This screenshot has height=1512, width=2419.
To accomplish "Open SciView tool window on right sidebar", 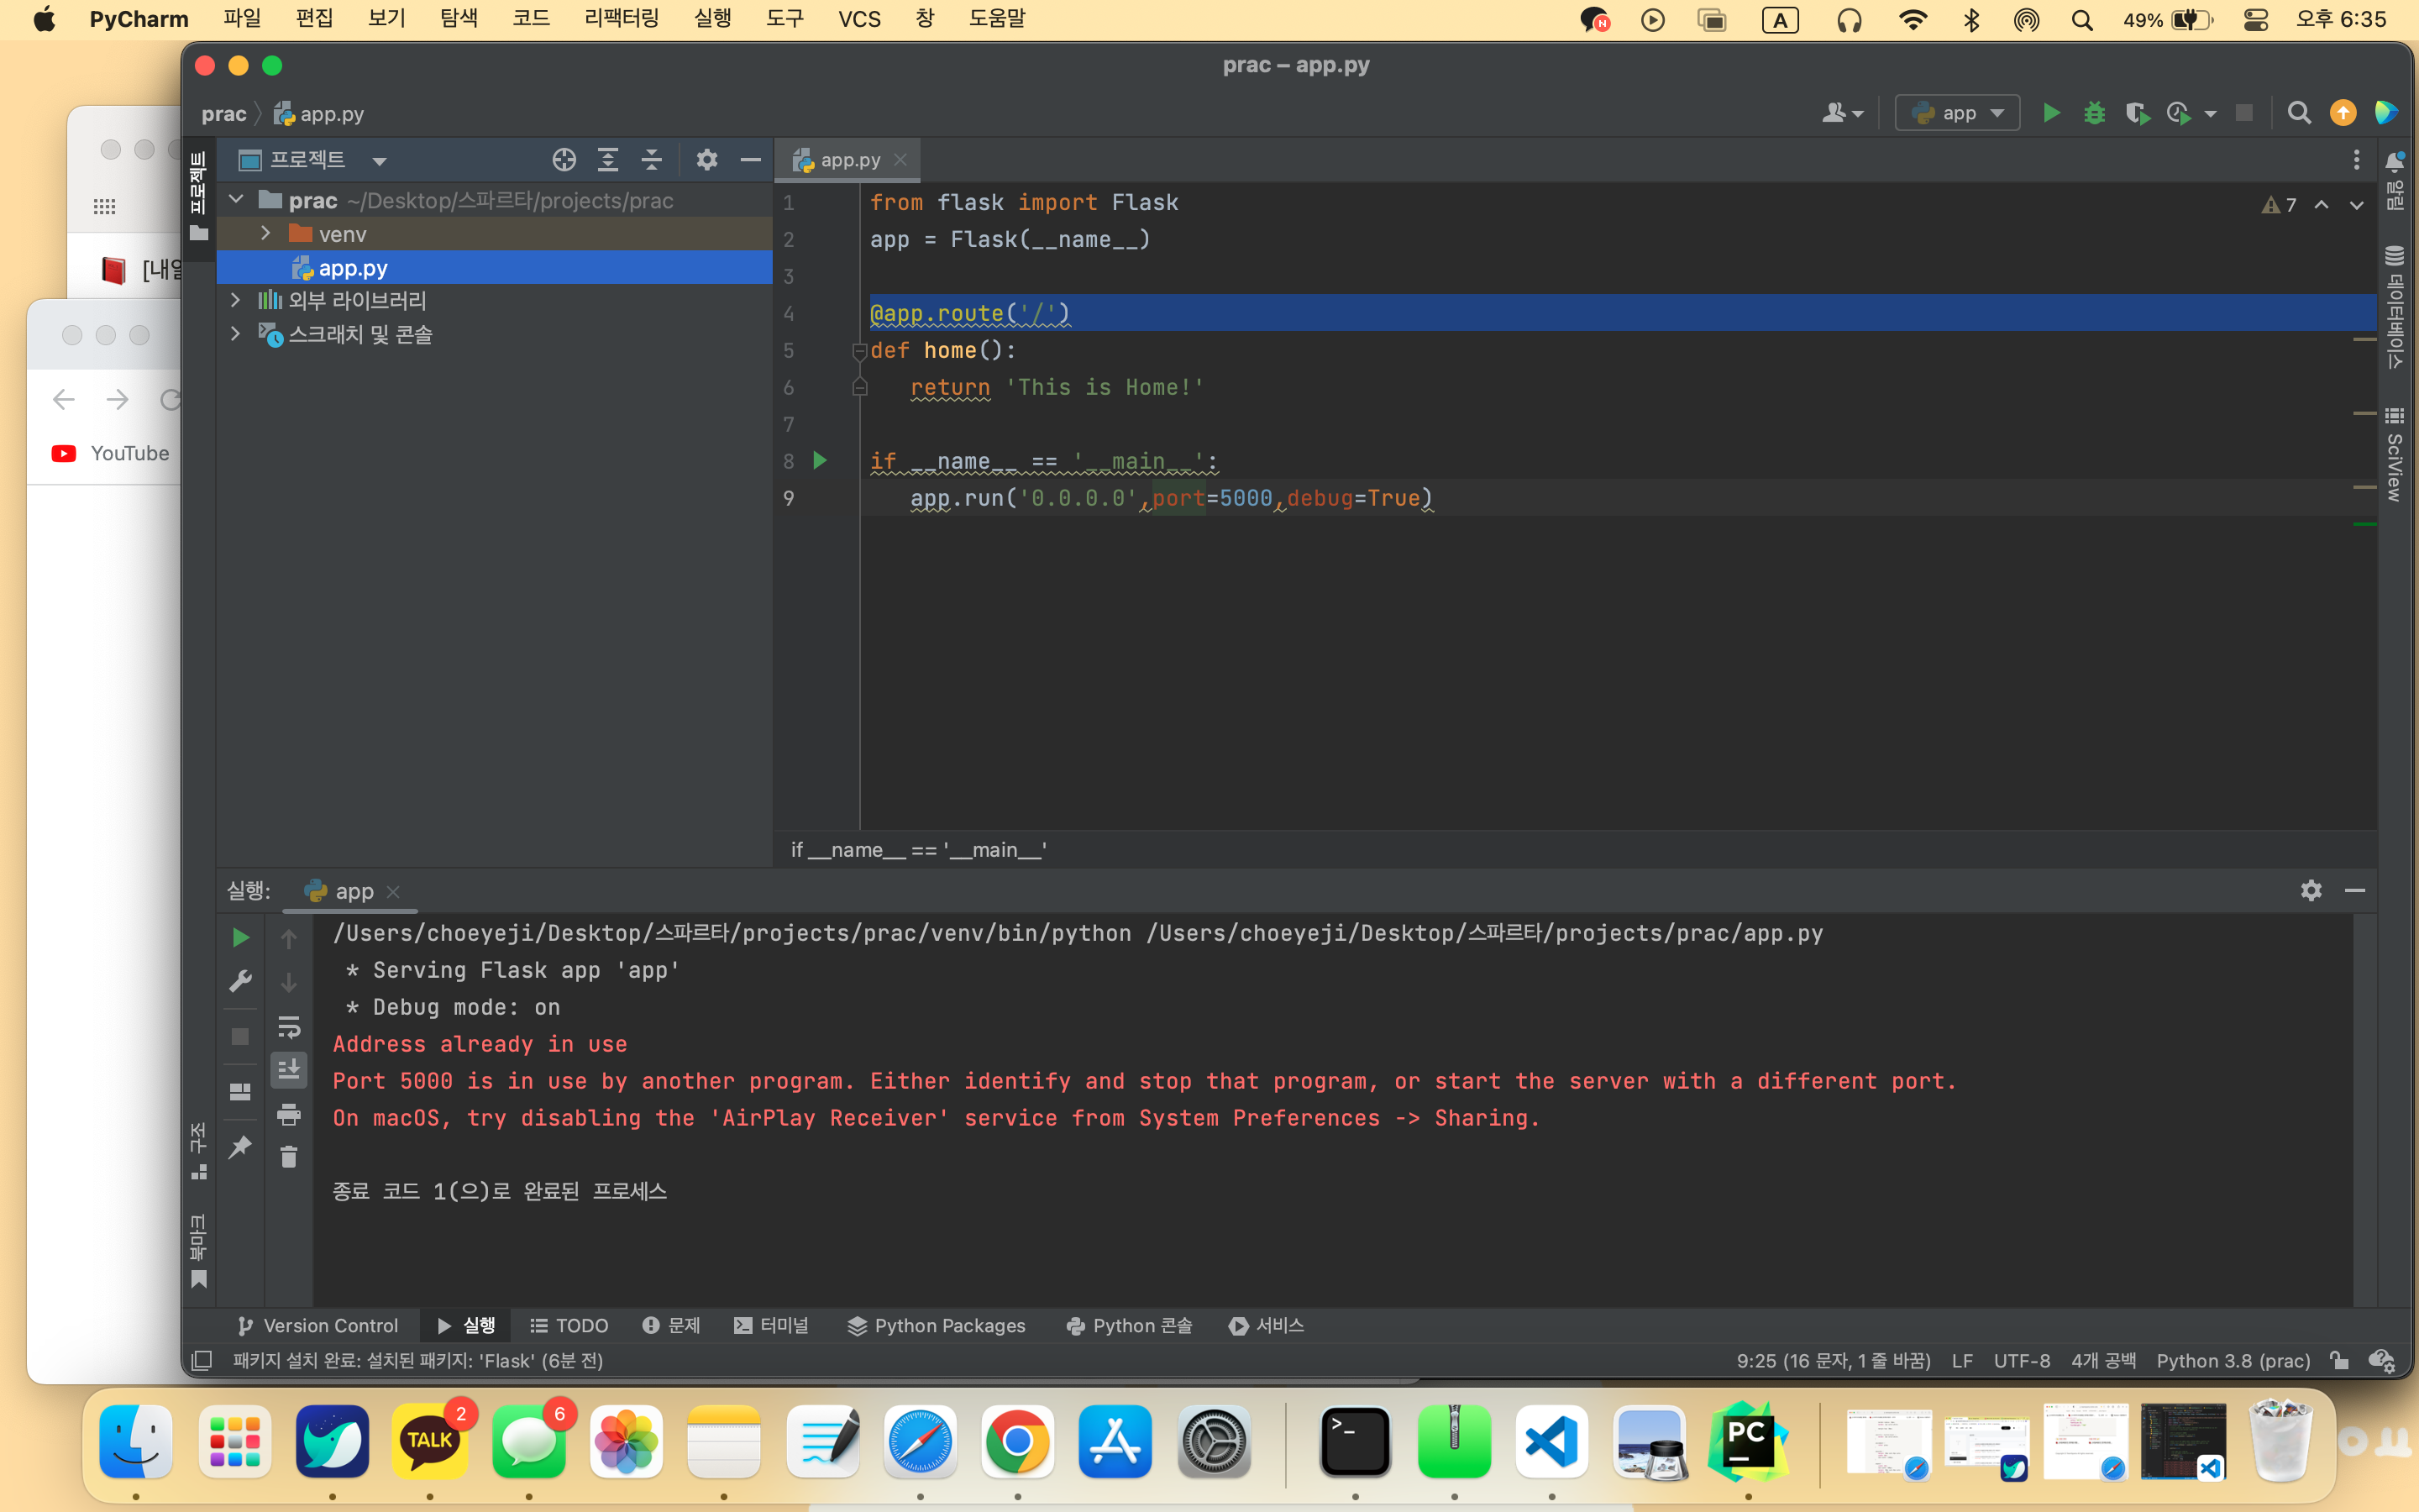I will pyautogui.click(x=2394, y=454).
